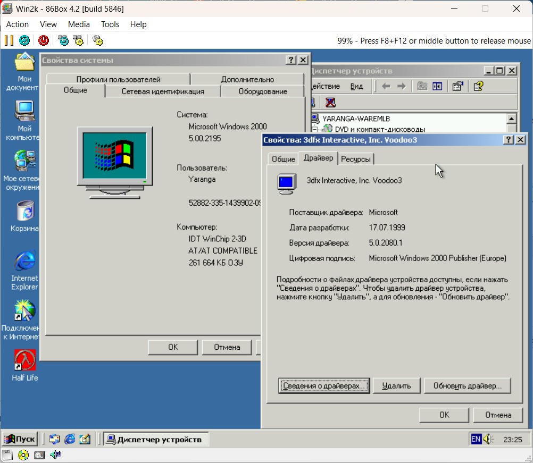Pause the 86Box emulation

click(x=9, y=40)
